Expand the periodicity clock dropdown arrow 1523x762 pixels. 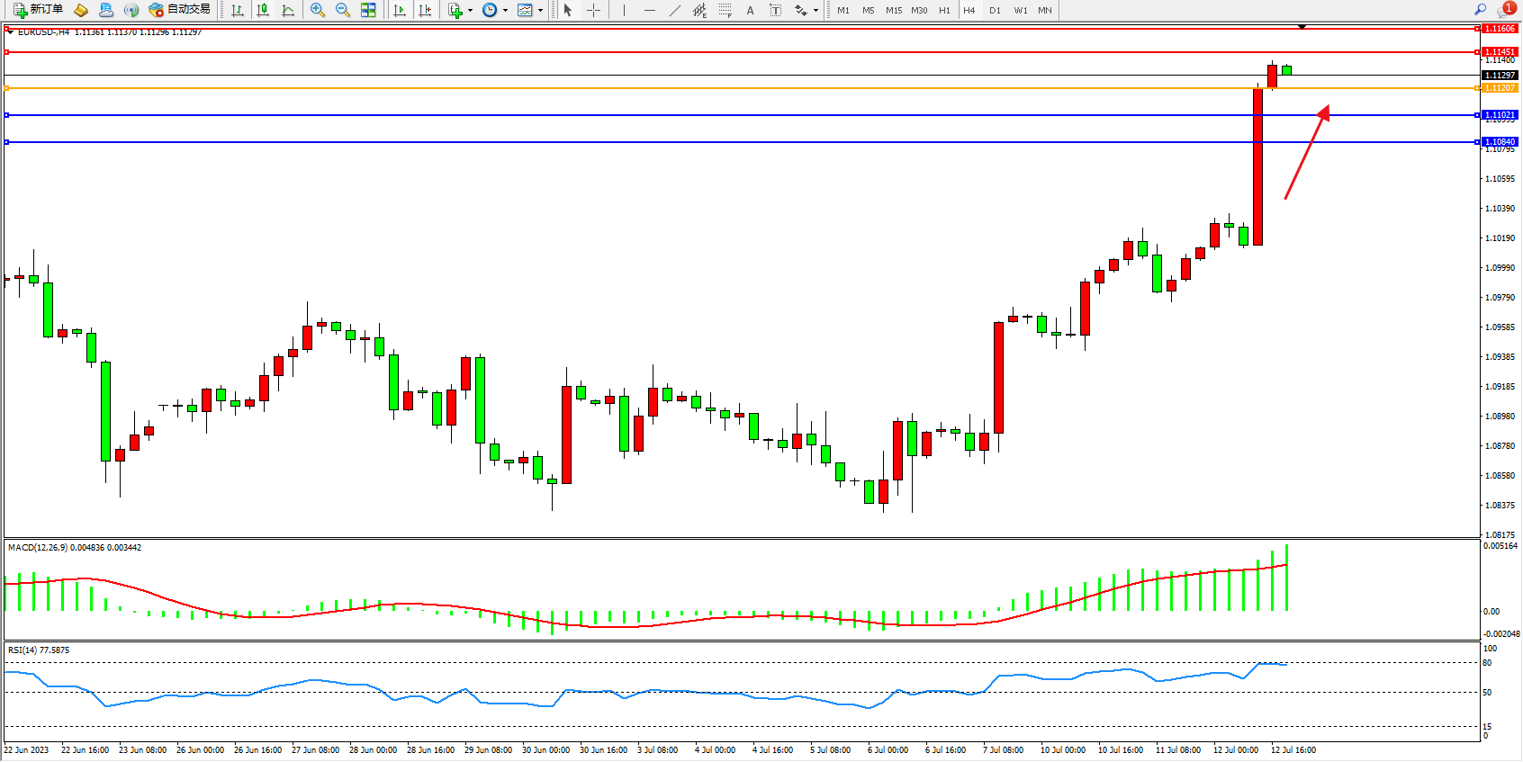point(505,11)
